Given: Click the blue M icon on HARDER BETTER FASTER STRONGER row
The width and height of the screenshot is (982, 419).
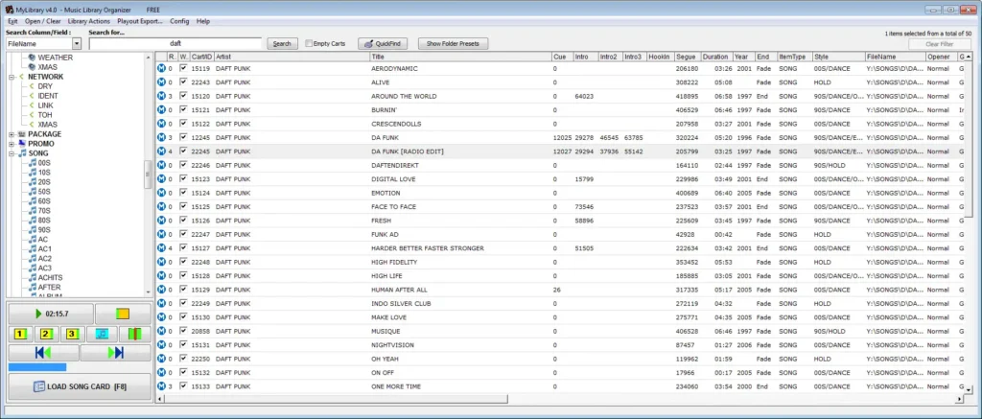Looking at the screenshot, I should pos(161,248).
